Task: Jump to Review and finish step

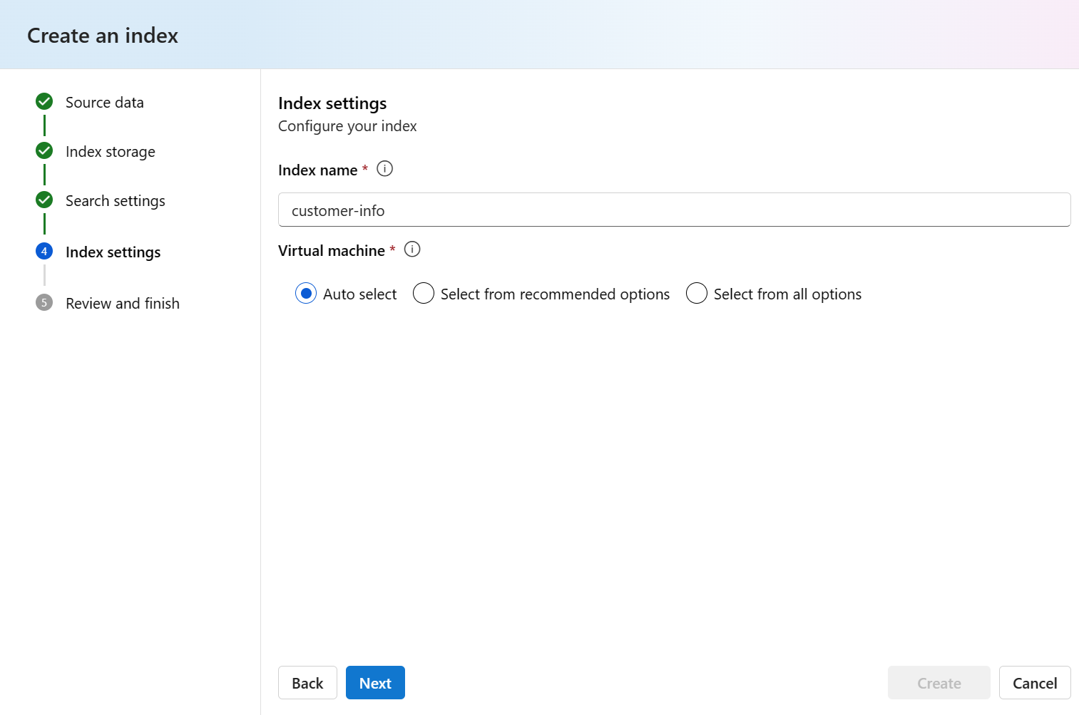Action: (123, 304)
